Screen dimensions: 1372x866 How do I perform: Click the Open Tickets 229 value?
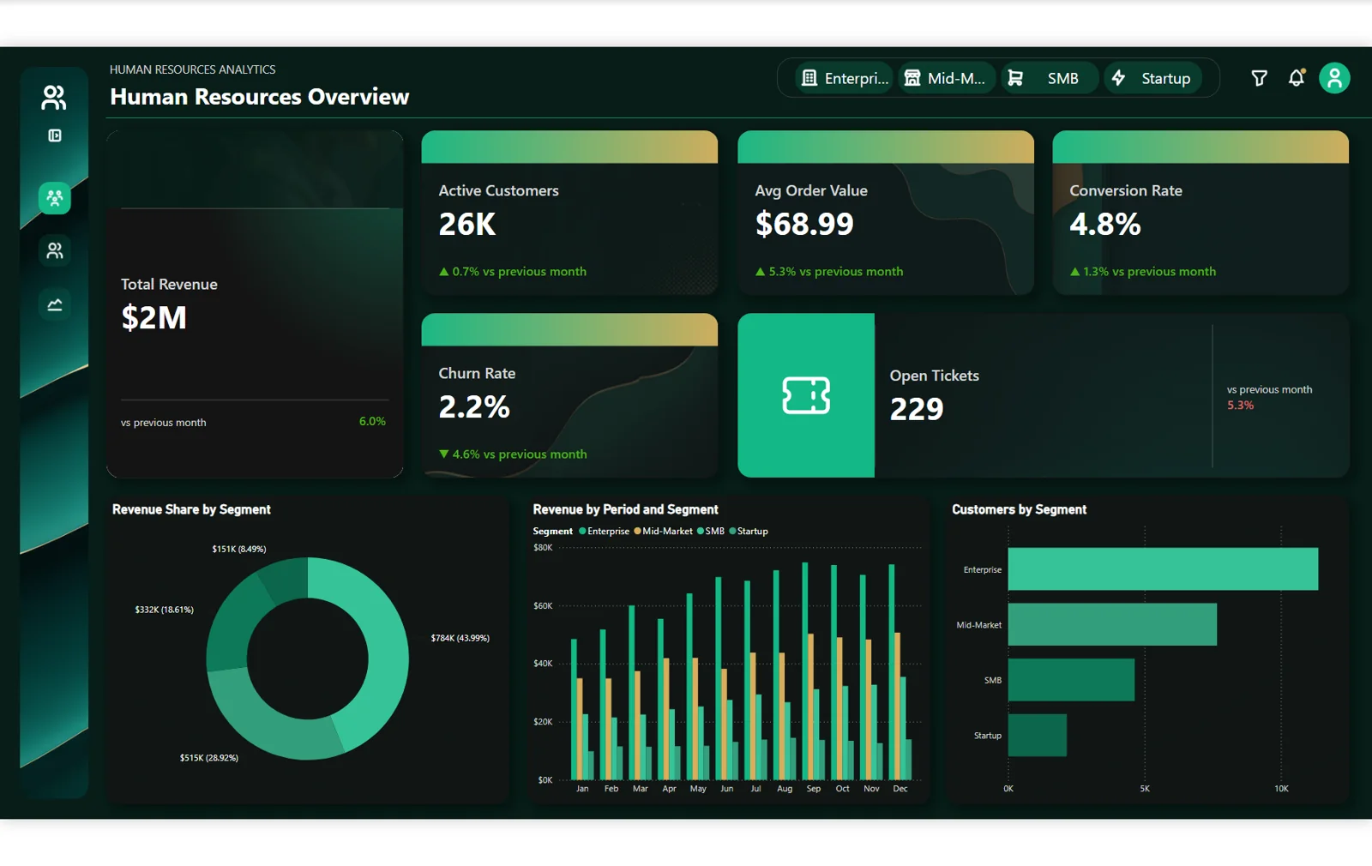pyautogui.click(x=917, y=409)
